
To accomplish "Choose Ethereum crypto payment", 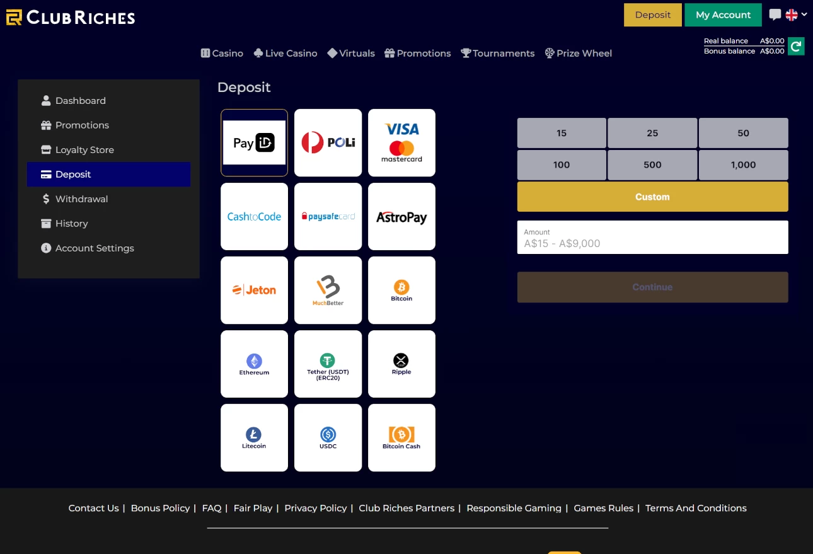I will (254, 364).
